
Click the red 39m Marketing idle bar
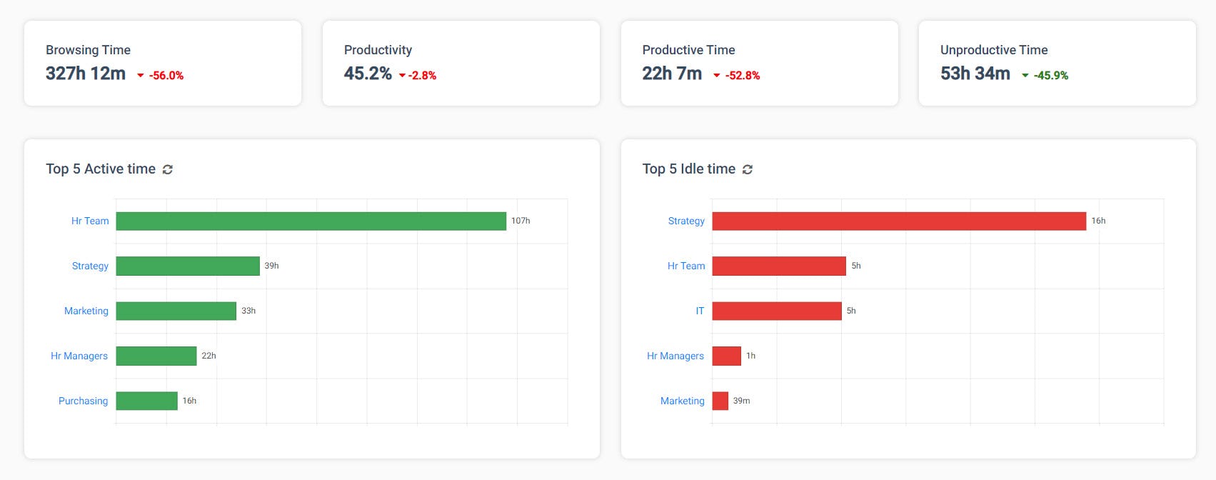point(720,401)
